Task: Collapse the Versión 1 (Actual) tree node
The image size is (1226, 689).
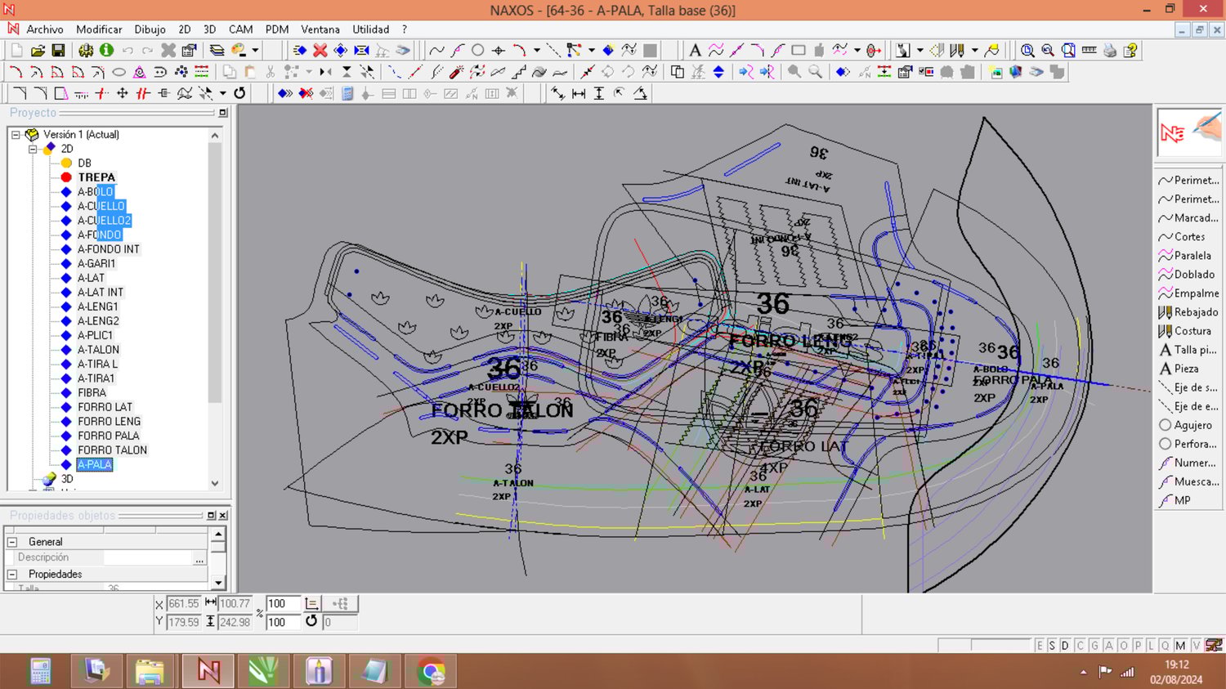Action: pyautogui.click(x=16, y=135)
